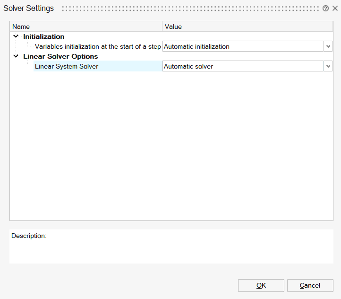341x299 pixels.
Task: Open the Automatic initialization dropdown arrow
Action: coord(328,46)
